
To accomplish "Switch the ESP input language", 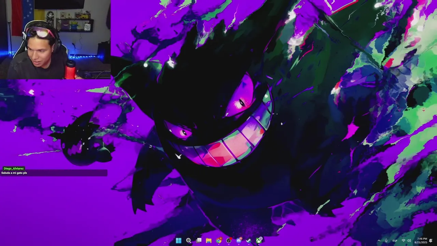I will pos(395,241).
